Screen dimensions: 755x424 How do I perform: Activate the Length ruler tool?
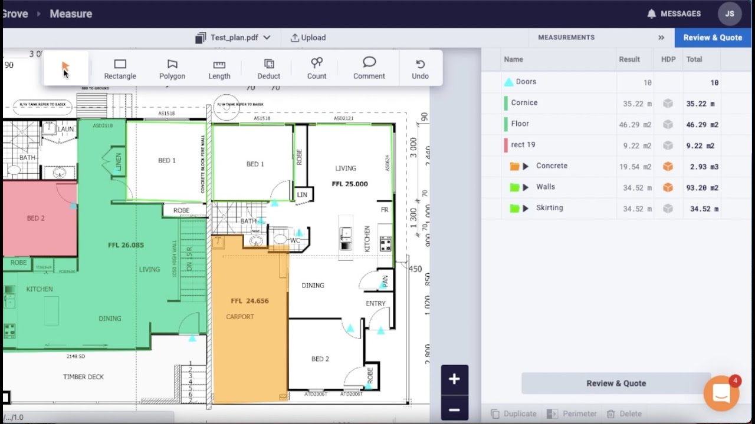point(219,69)
